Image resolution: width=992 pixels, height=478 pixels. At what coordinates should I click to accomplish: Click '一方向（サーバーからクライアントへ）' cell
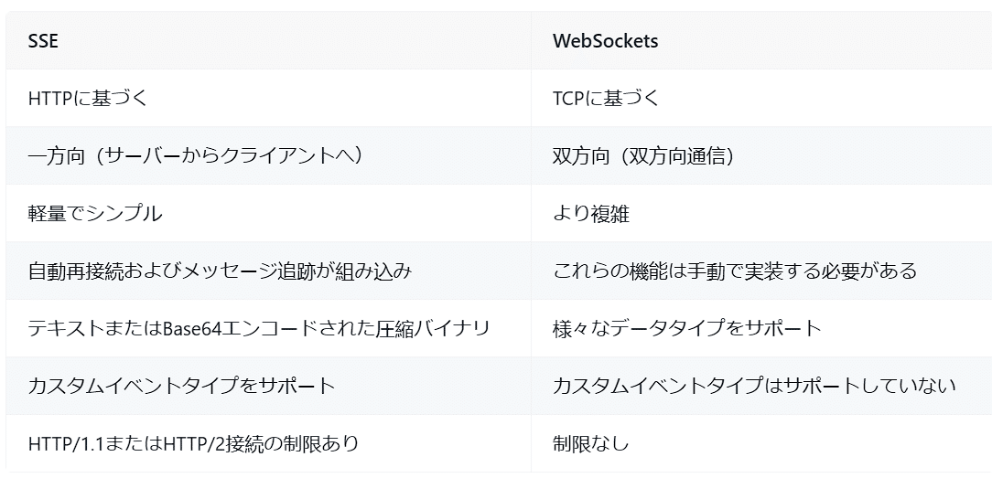pyautogui.click(x=268, y=155)
